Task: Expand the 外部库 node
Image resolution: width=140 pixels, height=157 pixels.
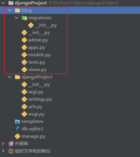Action: coord(3,144)
